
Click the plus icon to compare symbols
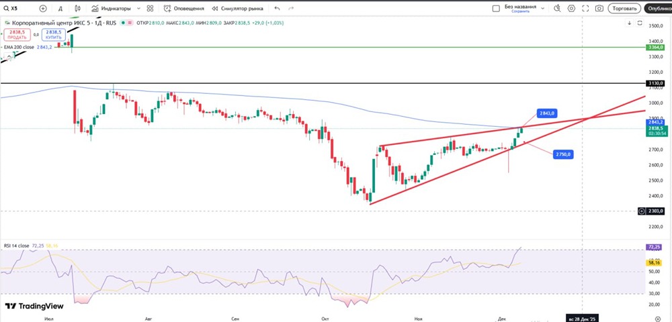[43, 8]
